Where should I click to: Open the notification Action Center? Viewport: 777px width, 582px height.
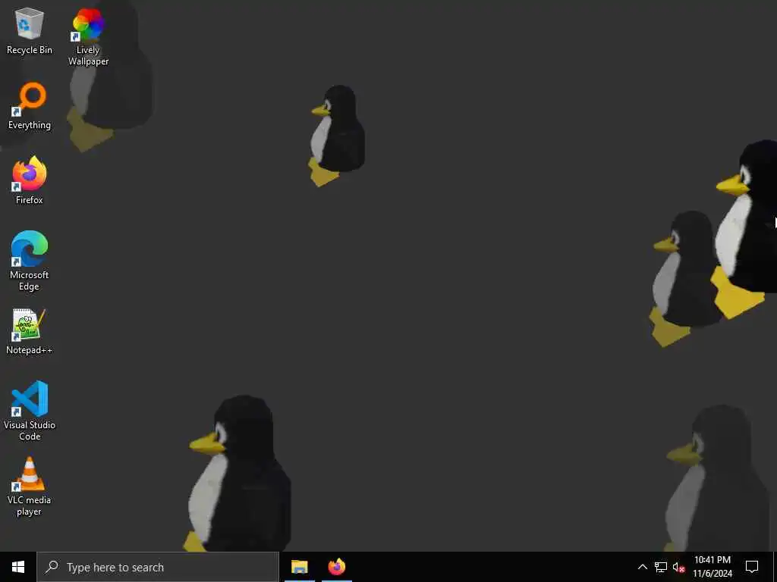click(752, 567)
